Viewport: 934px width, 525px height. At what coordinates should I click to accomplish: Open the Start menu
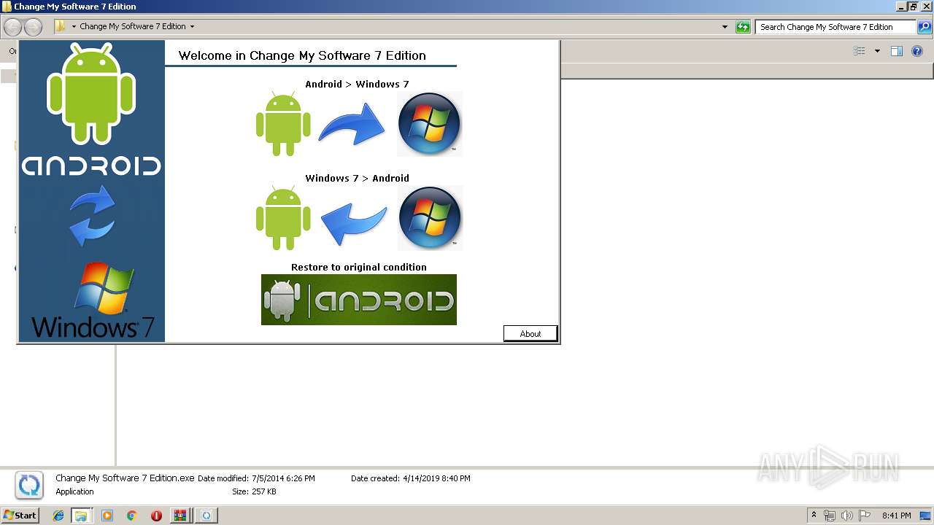20,516
